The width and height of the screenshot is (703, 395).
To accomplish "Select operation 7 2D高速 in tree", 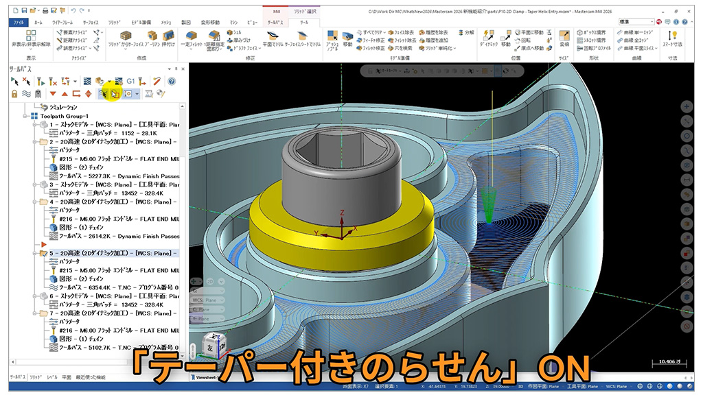I will pyautogui.click(x=103, y=313).
